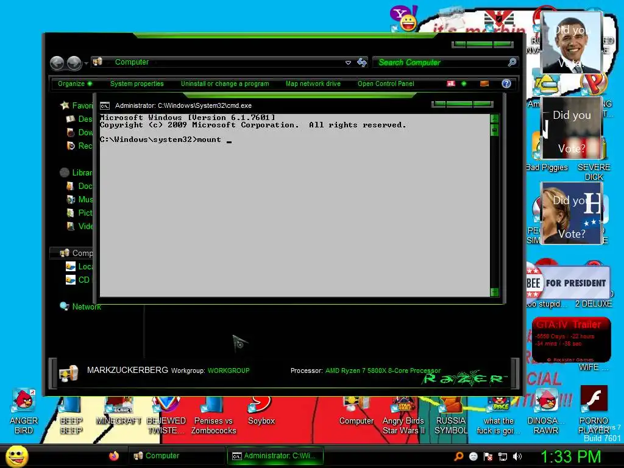This screenshot has height=468, width=624.
Task: Open CD drive in navigation pane
Action: (79, 280)
